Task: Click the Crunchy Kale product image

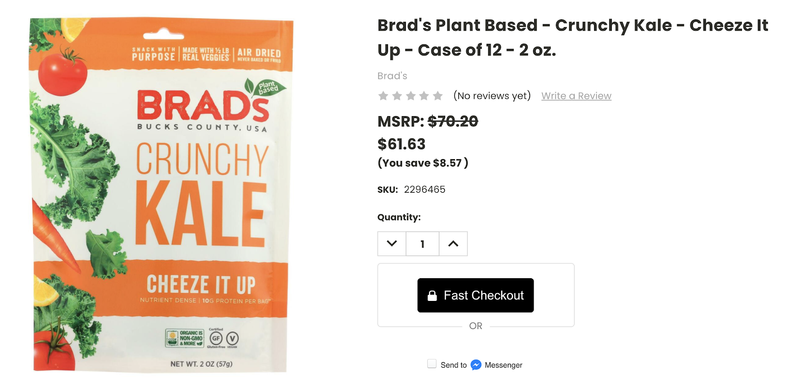Action: pyautogui.click(x=161, y=195)
